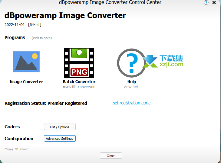Click the 'view help' subtitle
This screenshot has height=163, width=221.
click(131, 87)
